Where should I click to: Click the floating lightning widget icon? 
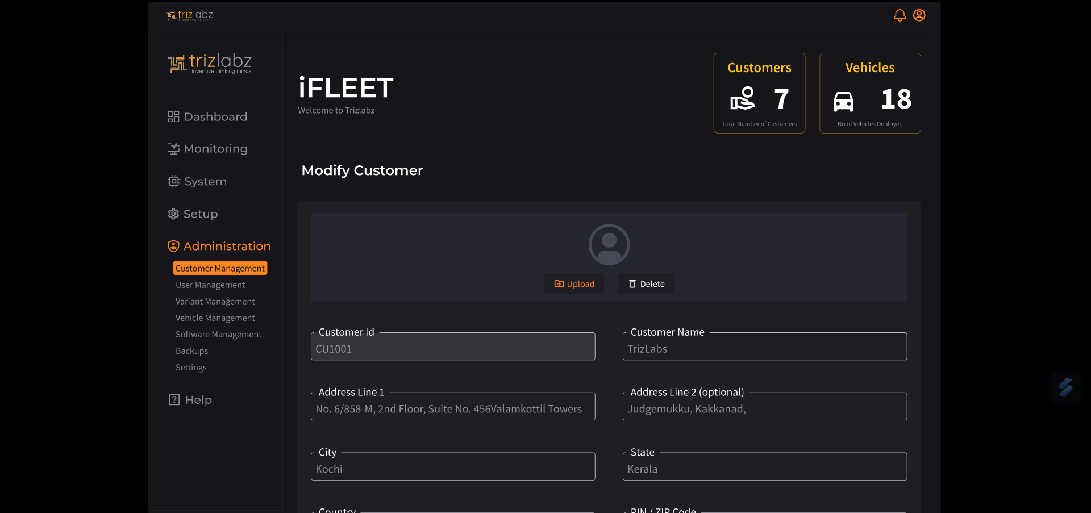[1065, 387]
